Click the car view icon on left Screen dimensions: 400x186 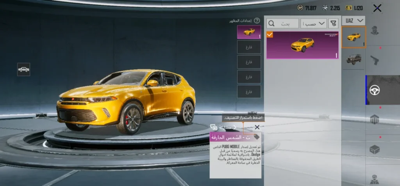coord(23,69)
